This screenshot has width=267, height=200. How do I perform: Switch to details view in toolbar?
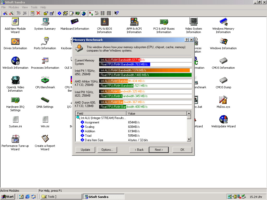pyautogui.click(x=109, y=13)
